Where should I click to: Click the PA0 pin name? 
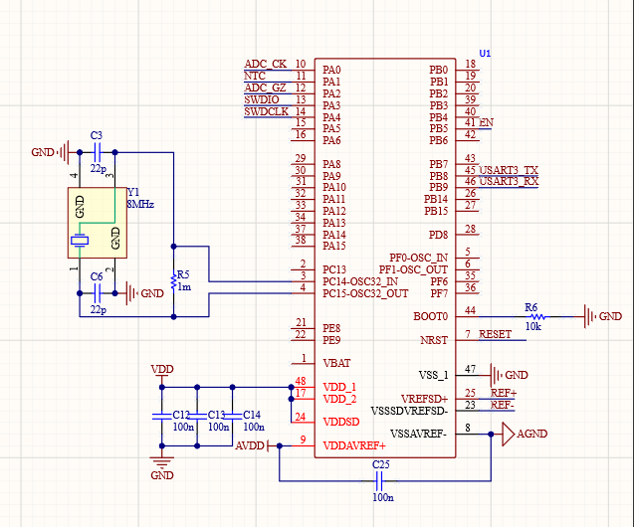[331, 70]
